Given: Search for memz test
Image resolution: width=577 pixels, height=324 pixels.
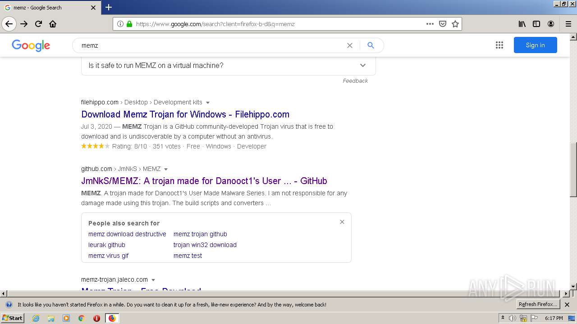Looking at the screenshot, I should pos(188,256).
